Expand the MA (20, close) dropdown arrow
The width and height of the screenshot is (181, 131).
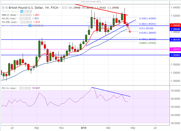[x=17, y=19]
